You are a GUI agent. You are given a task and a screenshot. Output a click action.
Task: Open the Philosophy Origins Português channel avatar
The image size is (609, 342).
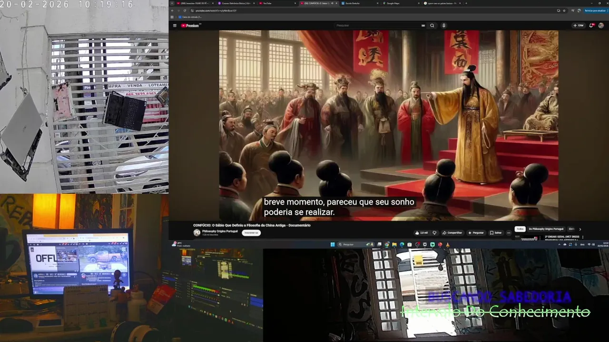coord(196,232)
